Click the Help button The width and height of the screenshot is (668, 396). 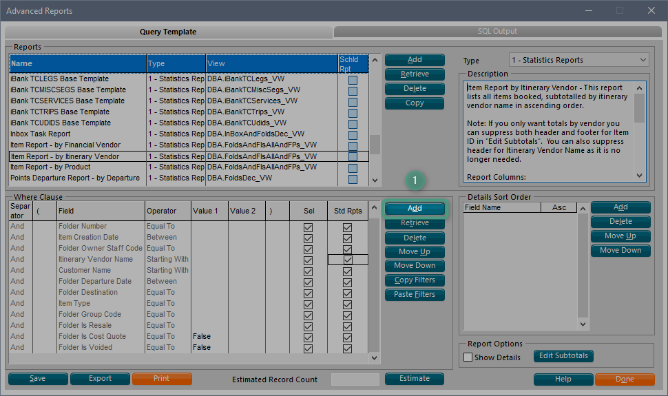563,379
